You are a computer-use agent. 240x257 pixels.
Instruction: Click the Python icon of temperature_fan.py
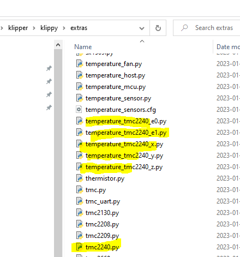[80, 64]
